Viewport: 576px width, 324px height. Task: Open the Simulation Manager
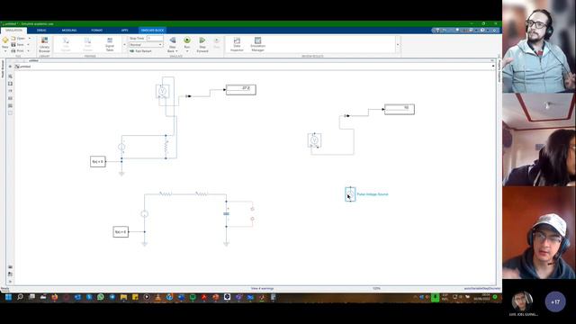coord(258,44)
